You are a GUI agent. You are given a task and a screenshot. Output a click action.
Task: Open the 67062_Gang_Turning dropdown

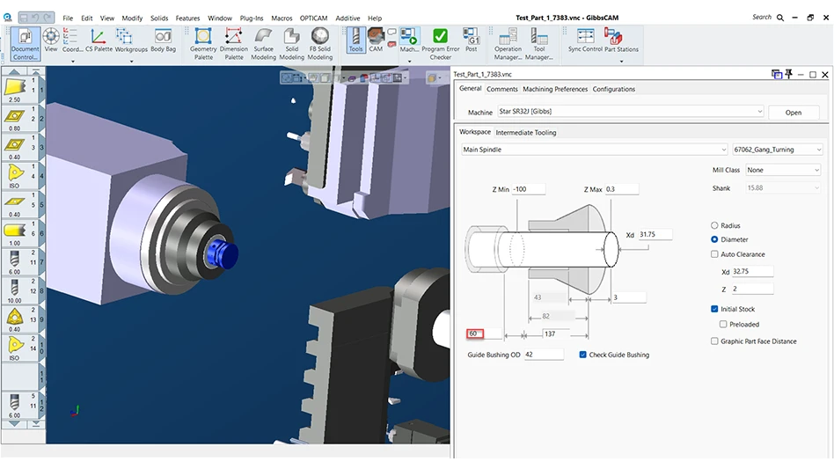coord(777,150)
